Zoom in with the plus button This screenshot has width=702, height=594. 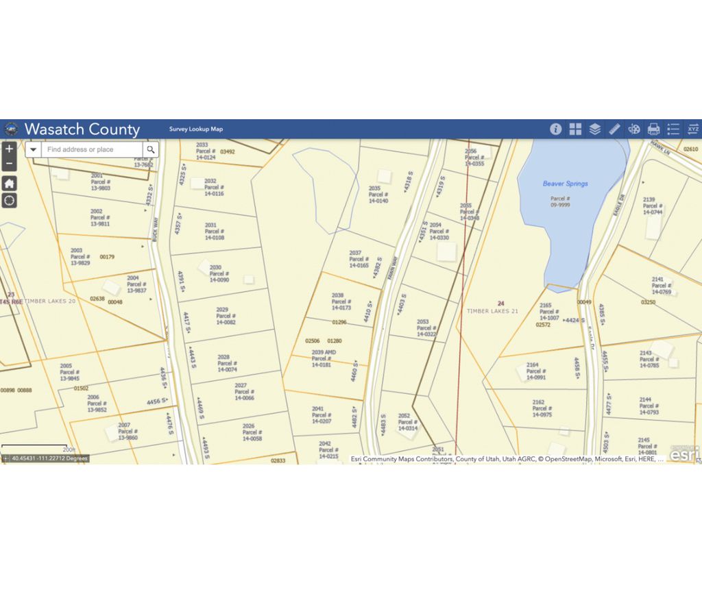9,149
